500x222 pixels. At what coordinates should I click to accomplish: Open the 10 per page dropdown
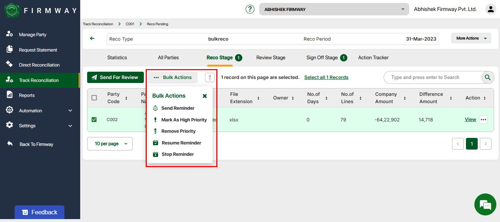click(x=110, y=144)
